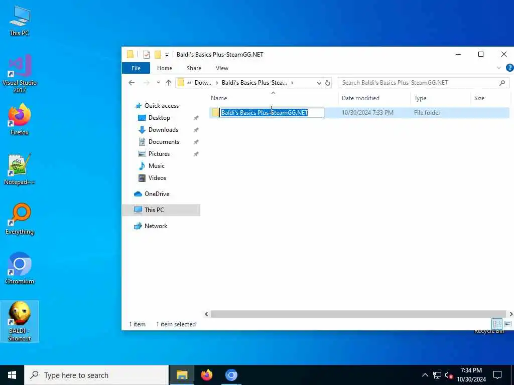This screenshot has height=385, width=514.
Task: Click Baldi's Basics Plus-Stea... breadcrumb segment
Action: (x=254, y=83)
